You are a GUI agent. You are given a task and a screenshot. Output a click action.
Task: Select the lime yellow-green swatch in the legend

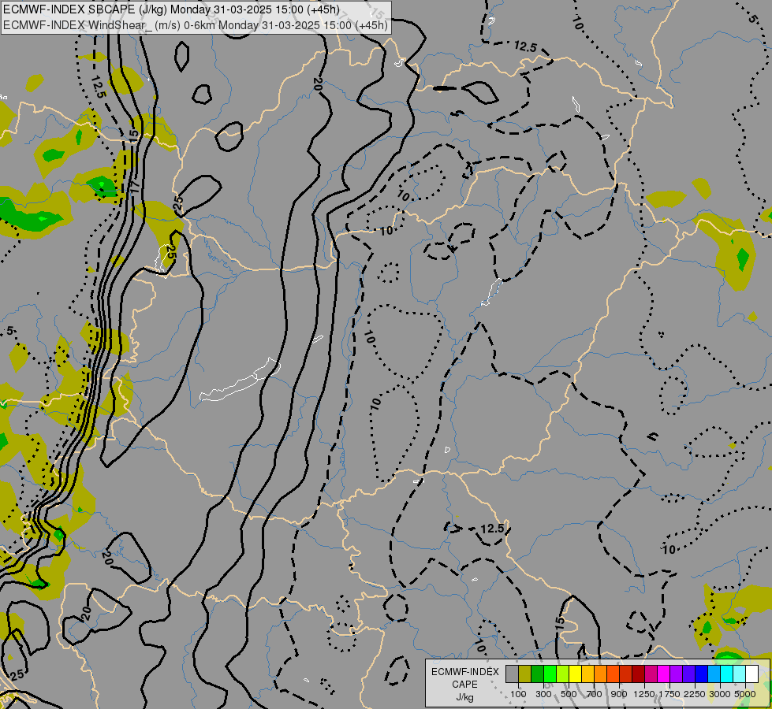click(x=563, y=674)
